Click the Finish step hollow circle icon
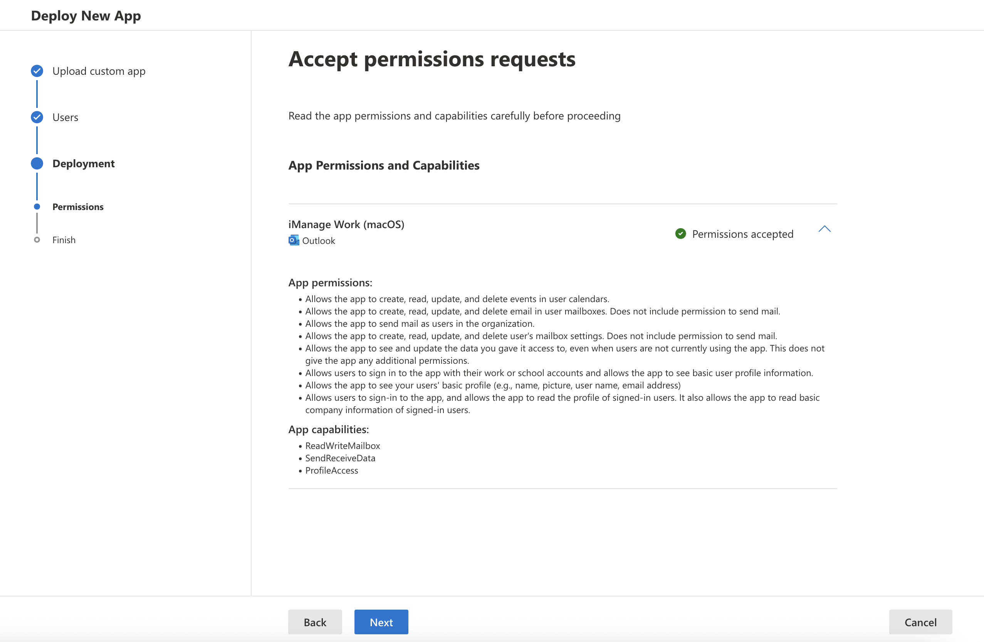This screenshot has width=984, height=642. tap(37, 240)
